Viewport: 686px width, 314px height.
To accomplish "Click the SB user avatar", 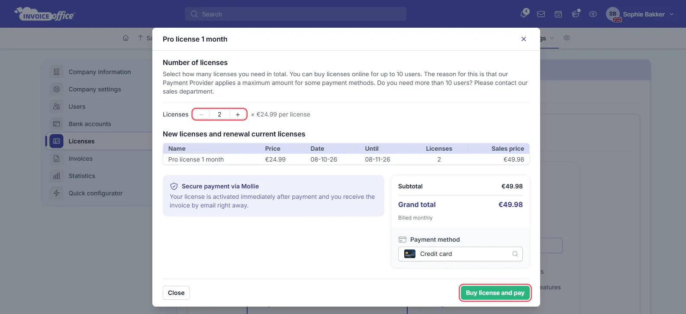I will (x=613, y=14).
